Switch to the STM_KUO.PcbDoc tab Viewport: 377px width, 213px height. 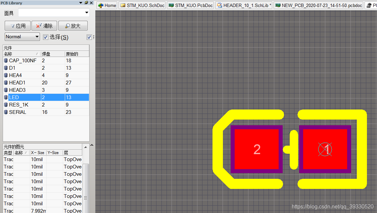tap(190, 5)
